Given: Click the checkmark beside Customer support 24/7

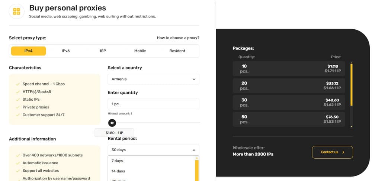Looking at the screenshot, I should coord(17,115).
